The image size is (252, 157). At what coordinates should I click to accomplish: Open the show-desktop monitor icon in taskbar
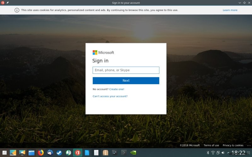[22, 153]
